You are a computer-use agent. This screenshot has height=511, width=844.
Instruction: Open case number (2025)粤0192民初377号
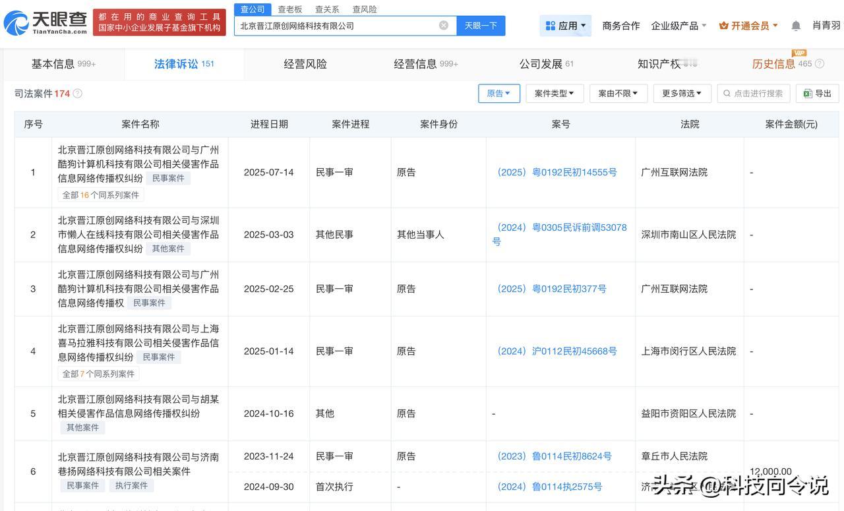click(x=552, y=289)
